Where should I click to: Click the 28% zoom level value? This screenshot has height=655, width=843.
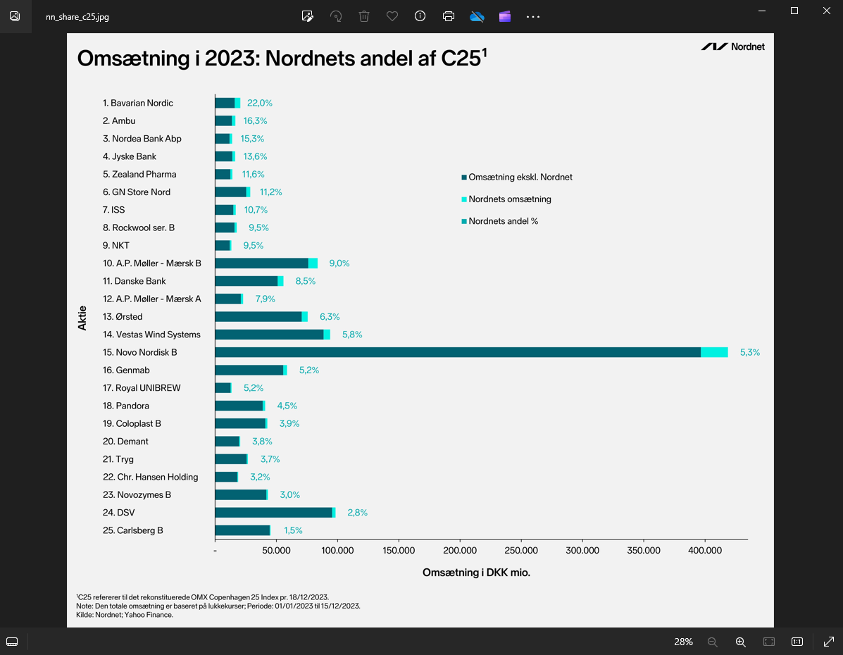683,642
